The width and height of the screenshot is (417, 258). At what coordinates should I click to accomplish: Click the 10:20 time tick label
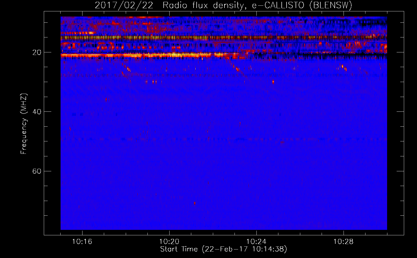tap(169, 242)
